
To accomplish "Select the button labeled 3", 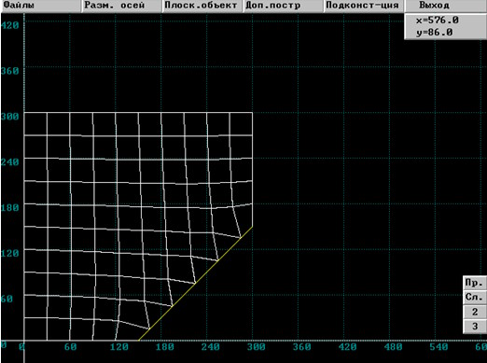I will pos(475,327).
